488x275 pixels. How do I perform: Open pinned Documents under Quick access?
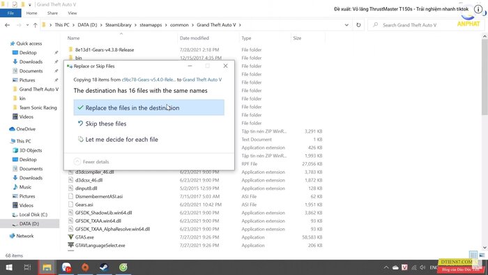pos(31,71)
